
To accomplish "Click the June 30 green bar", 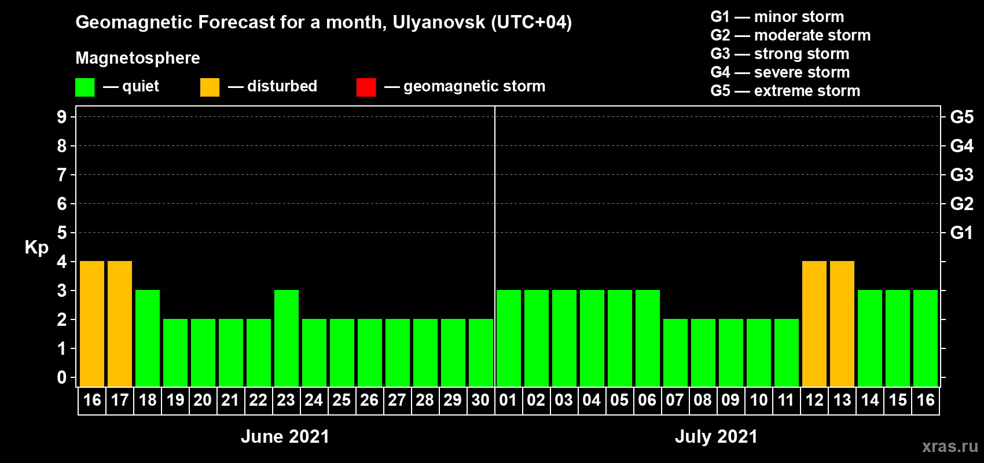I will (x=481, y=353).
